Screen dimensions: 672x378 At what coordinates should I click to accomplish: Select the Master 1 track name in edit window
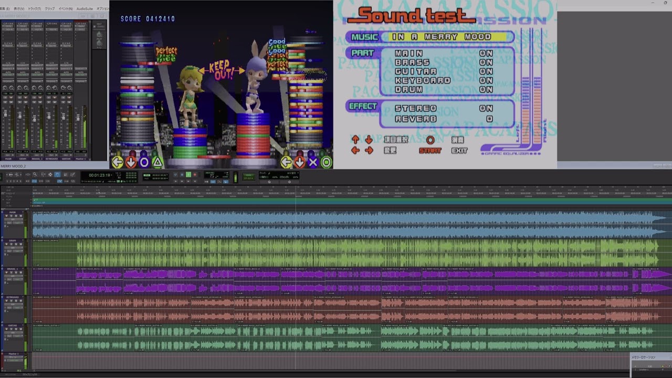click(14, 354)
